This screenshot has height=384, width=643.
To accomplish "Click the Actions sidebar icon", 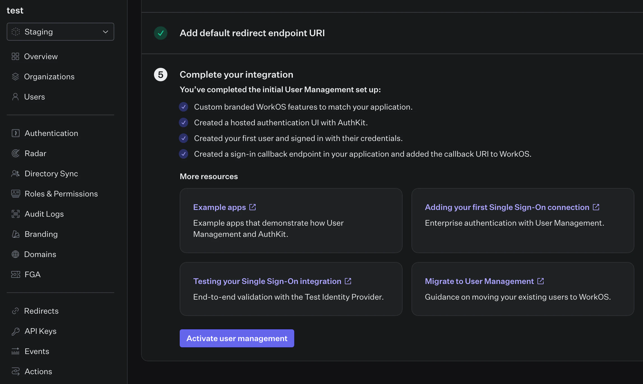I will coord(16,371).
